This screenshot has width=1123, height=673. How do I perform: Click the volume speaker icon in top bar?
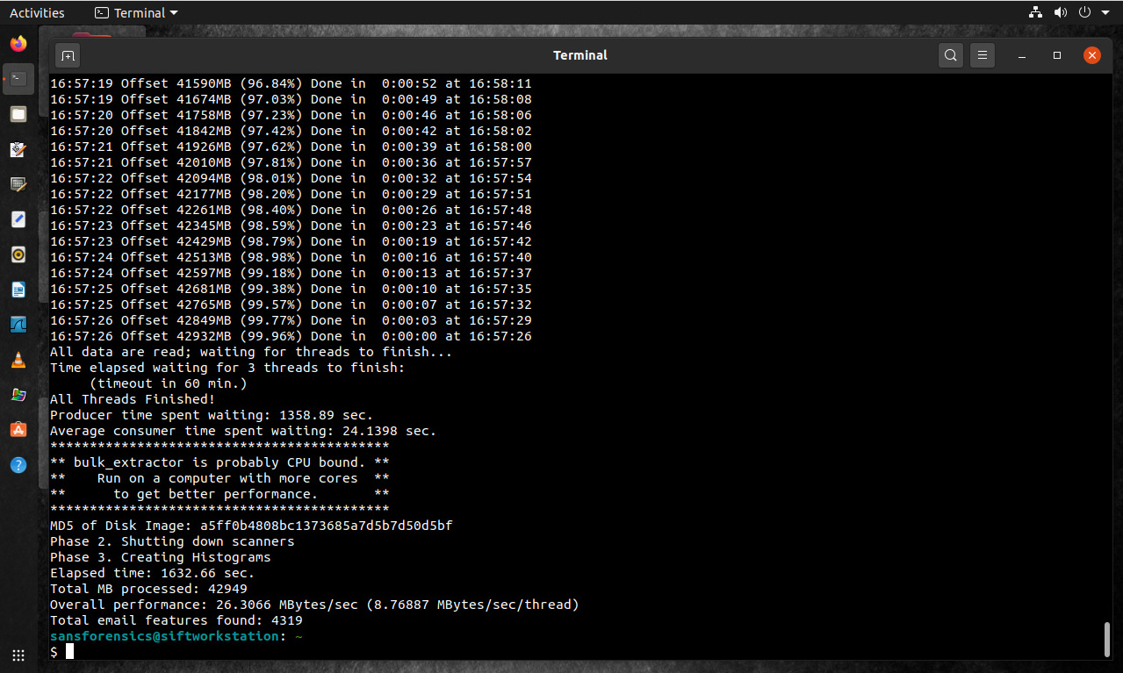click(1061, 12)
